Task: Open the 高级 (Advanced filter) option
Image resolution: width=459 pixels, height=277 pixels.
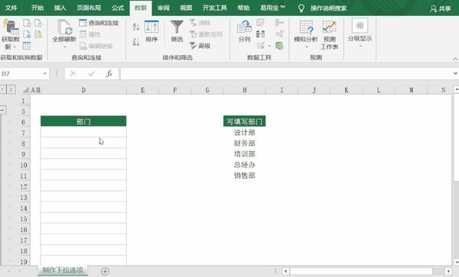Action: click(x=200, y=46)
